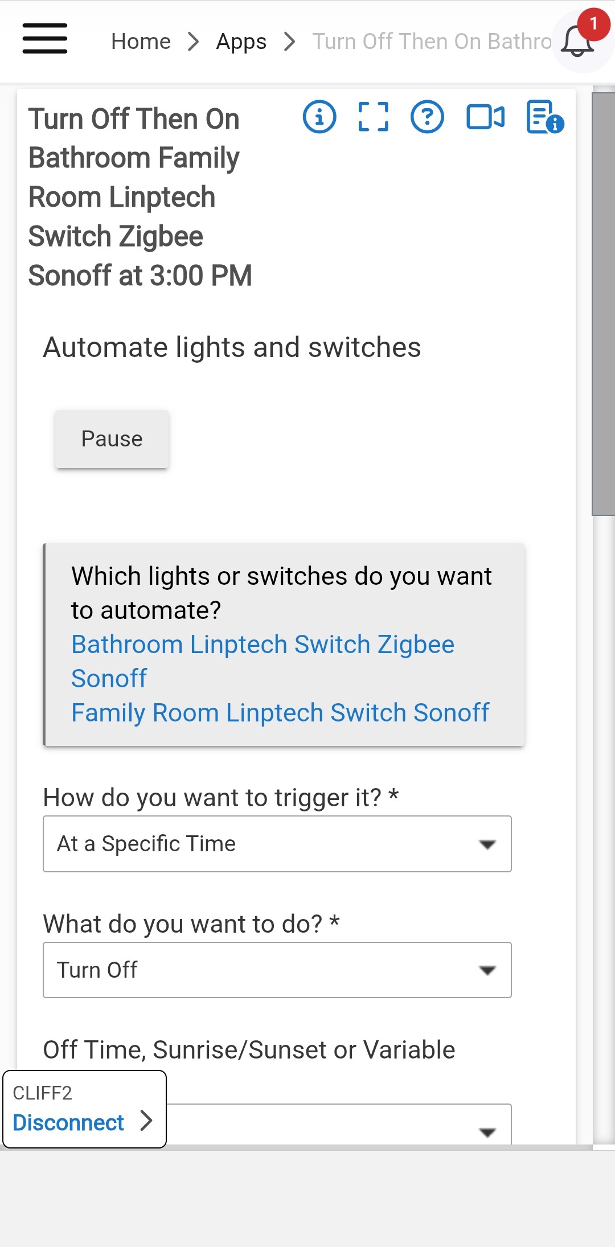This screenshot has height=1247, width=615.
Task: Go to the Home breadcrumb
Action: point(141,42)
